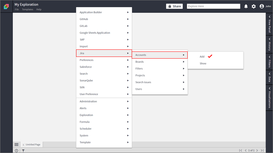Open SVN submenu
273x153 pixels.
pos(104,87)
